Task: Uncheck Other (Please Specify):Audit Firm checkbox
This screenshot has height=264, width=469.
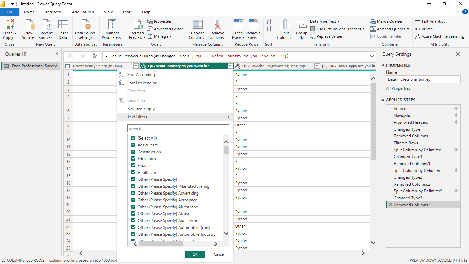Action: point(133,221)
